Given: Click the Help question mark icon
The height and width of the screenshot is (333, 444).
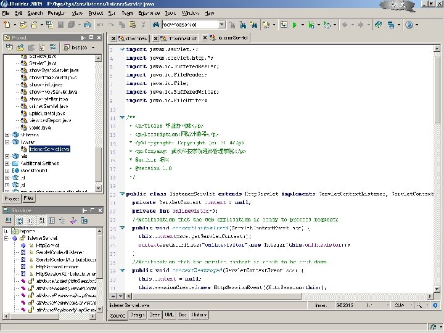Looking at the screenshot, I should point(408,25).
